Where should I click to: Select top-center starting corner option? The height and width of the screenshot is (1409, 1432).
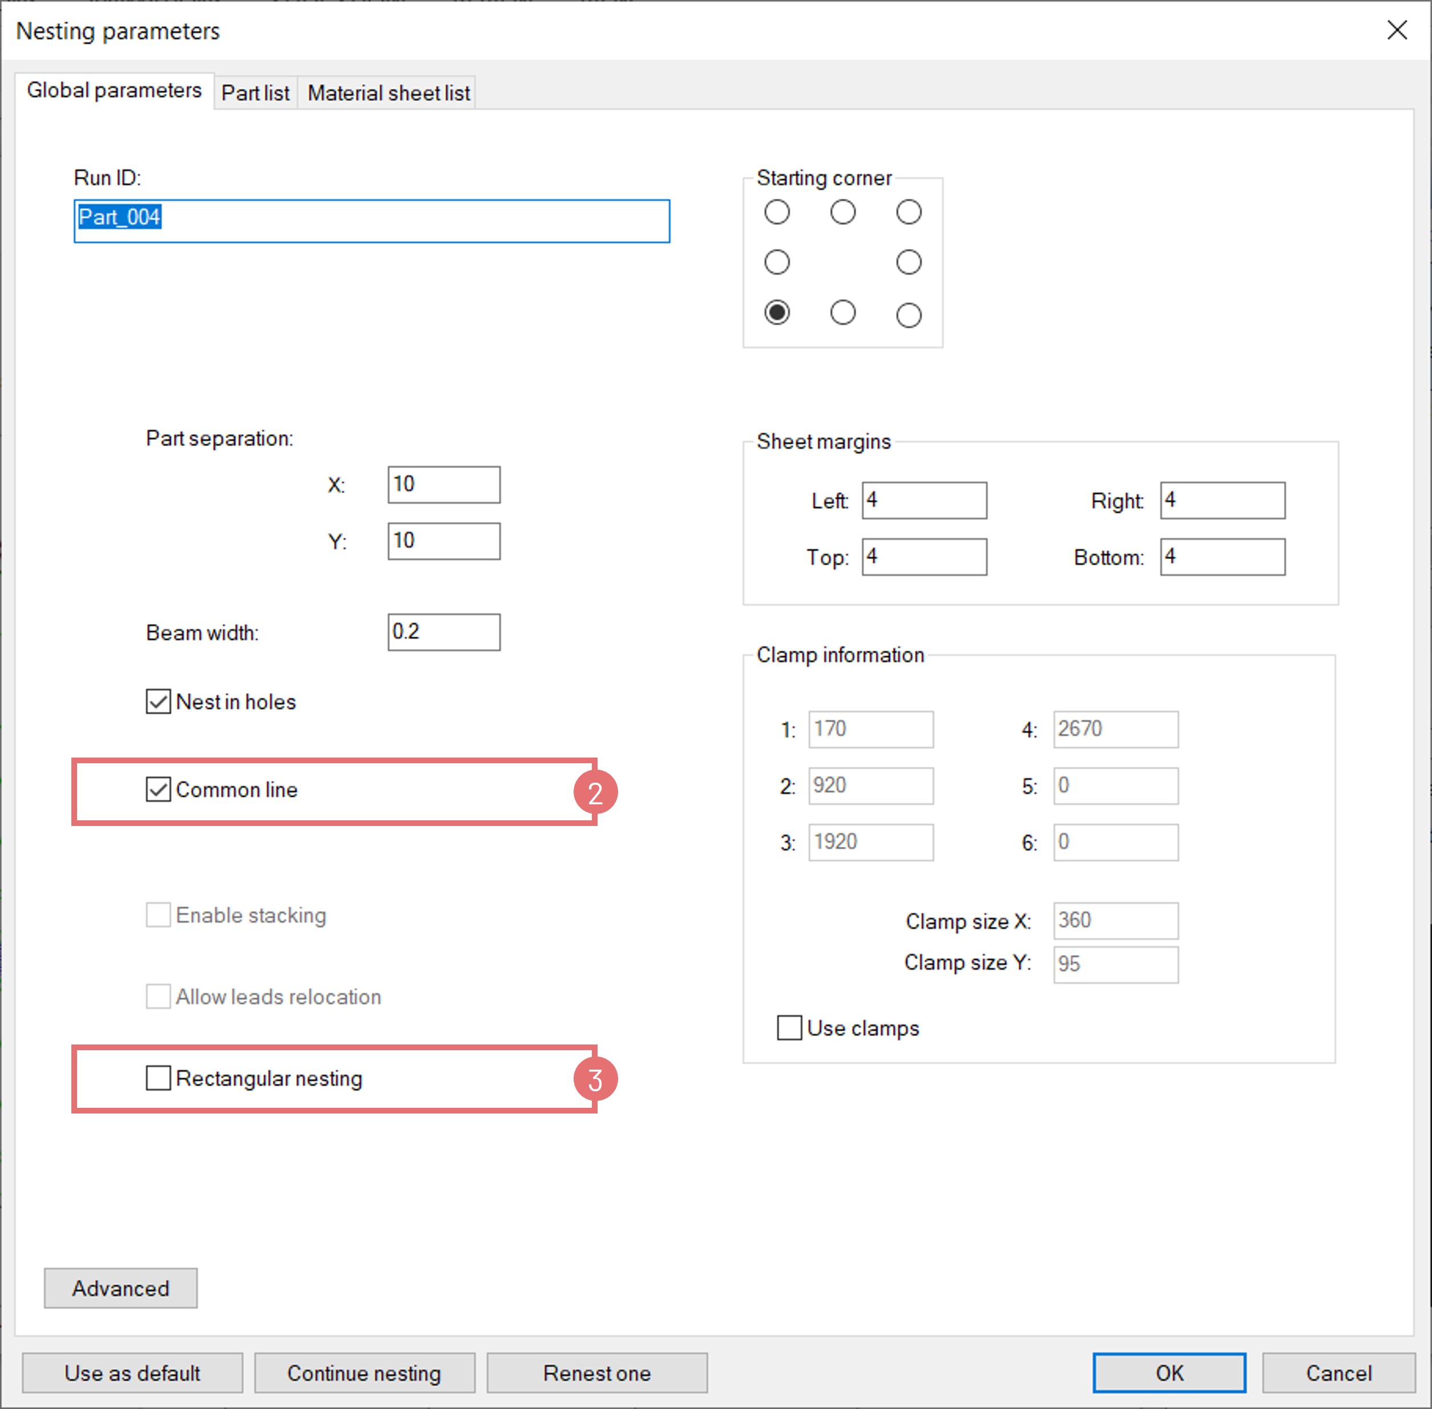coord(842,212)
